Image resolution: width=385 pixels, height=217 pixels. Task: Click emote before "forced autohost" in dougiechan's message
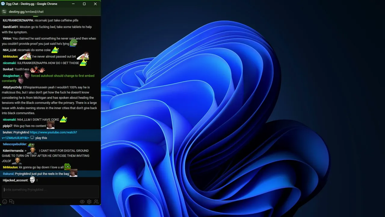(x=27, y=75)
